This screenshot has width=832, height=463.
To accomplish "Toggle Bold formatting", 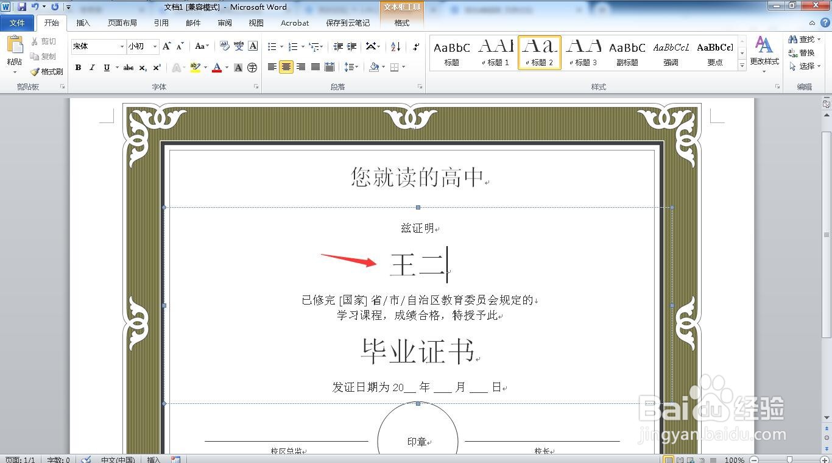I will tap(78, 68).
